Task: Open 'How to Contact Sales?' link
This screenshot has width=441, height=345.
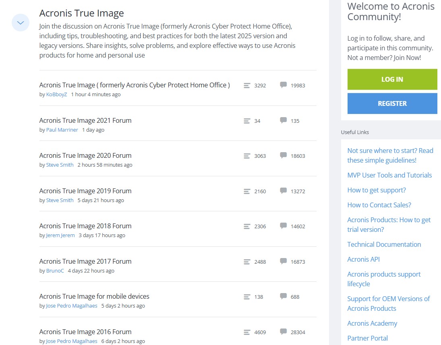Action: tap(379, 205)
